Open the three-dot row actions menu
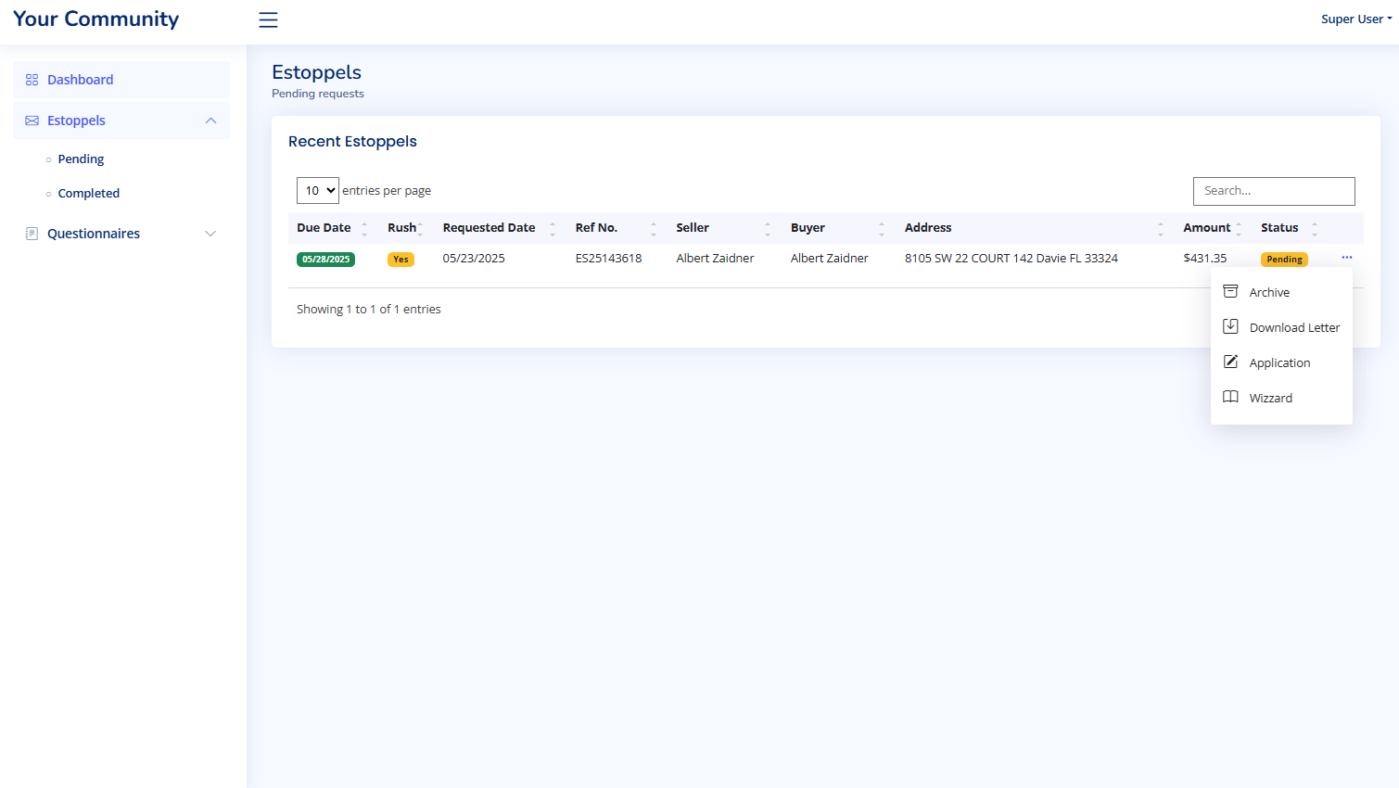 [1346, 258]
